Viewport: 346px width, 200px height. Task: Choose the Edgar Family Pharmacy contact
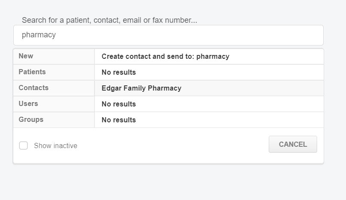141,88
